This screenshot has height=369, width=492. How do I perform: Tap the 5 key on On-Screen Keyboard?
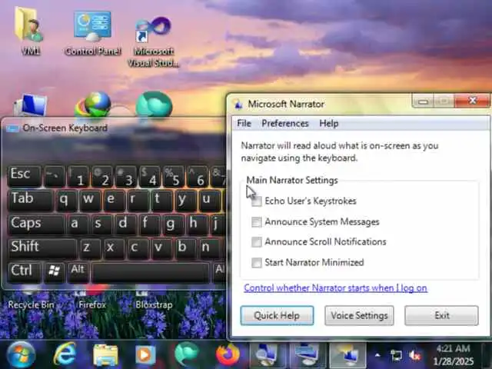(x=174, y=176)
